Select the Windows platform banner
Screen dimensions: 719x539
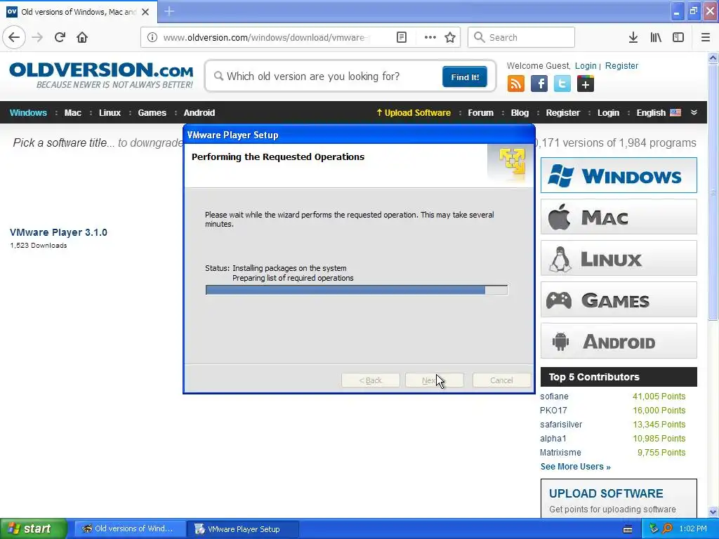[619, 175]
